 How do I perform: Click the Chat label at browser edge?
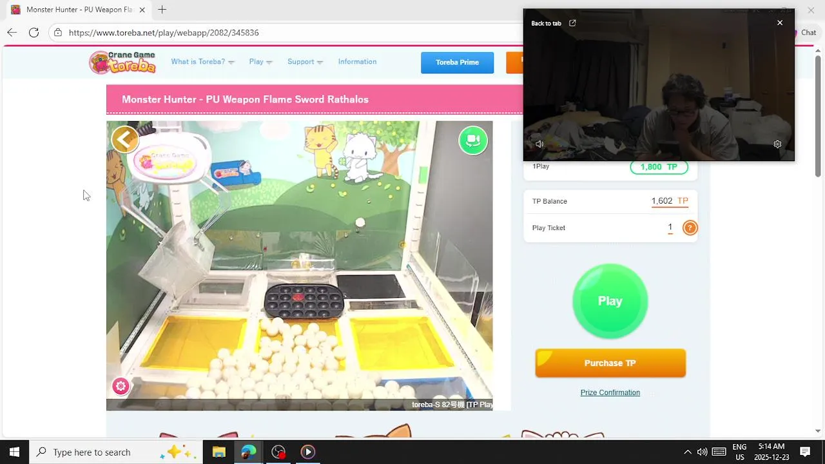[808, 32]
